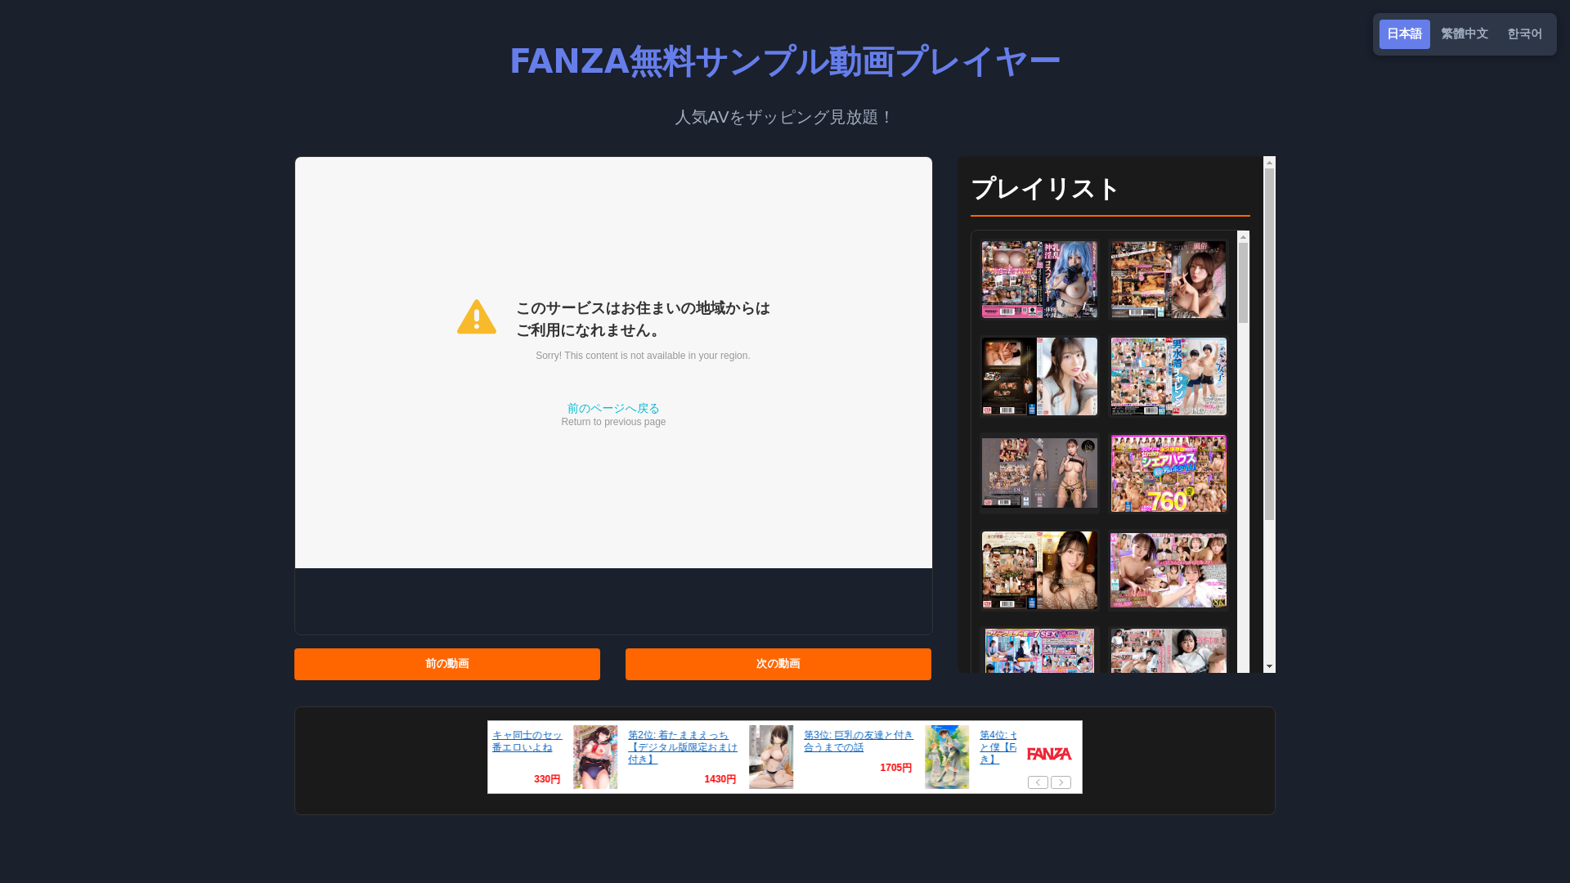This screenshot has width=1570, height=883.
Task: Click the 330円 price text
Action: [547, 780]
